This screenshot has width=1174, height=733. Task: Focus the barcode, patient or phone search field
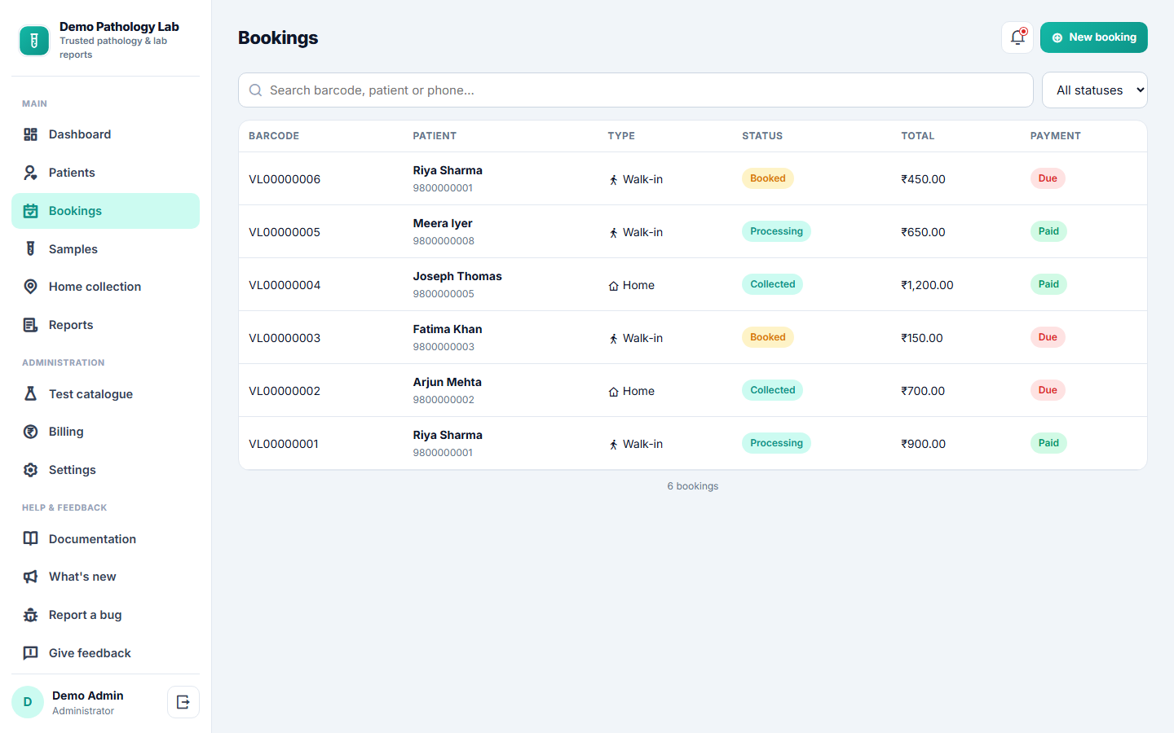pyautogui.click(x=635, y=90)
